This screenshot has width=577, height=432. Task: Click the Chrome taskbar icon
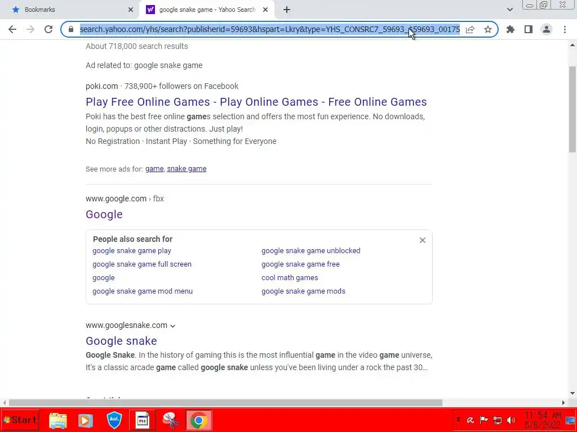click(x=199, y=420)
